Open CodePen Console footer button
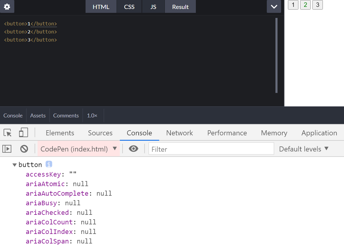Viewport: 344px width, 245px height. point(13,115)
